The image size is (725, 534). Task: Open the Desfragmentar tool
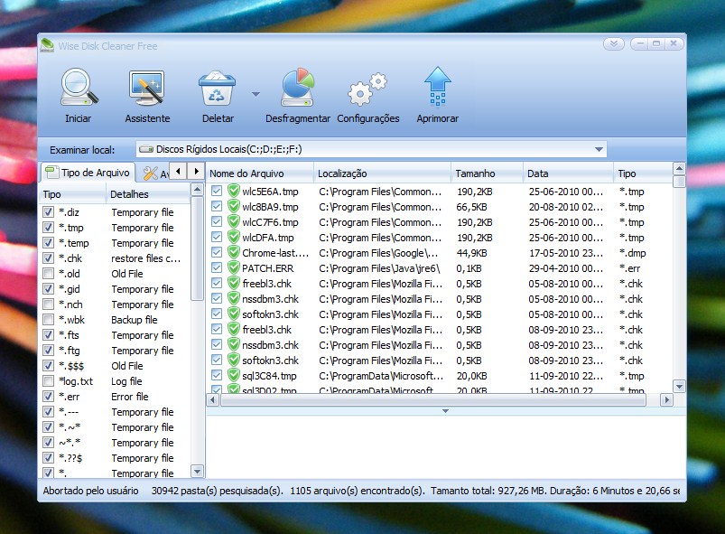click(x=298, y=88)
